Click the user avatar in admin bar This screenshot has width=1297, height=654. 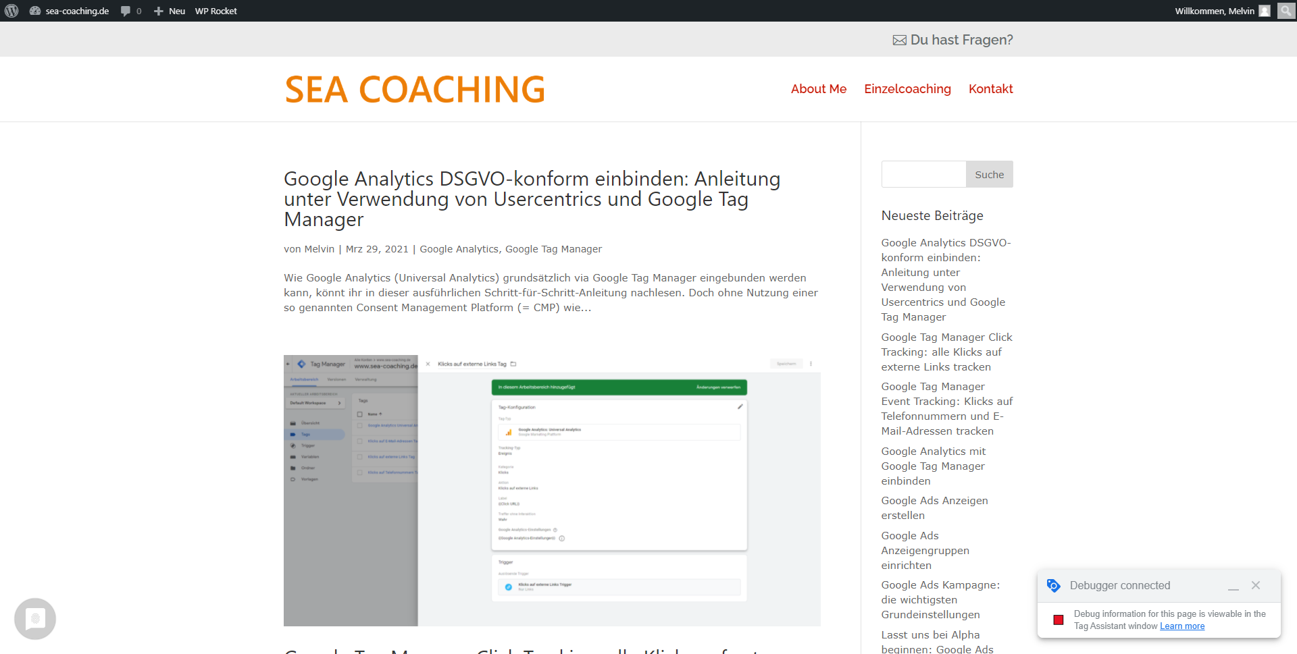1265,11
